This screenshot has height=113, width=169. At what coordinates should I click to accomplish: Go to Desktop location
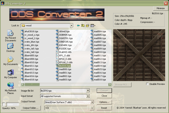tap(11, 48)
